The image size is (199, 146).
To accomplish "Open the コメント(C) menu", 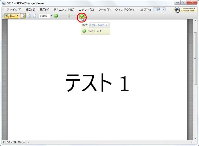I will pyautogui.click(x=86, y=10).
